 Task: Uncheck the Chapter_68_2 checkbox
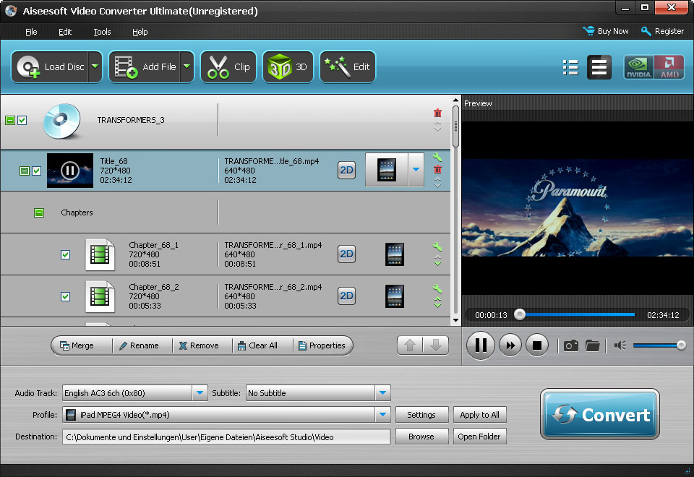(66, 296)
